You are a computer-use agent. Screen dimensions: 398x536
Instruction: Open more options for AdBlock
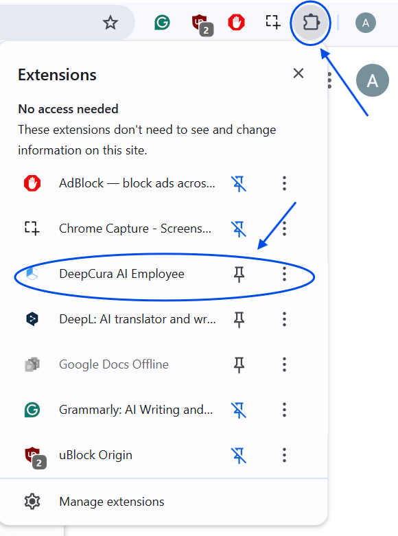tap(284, 183)
